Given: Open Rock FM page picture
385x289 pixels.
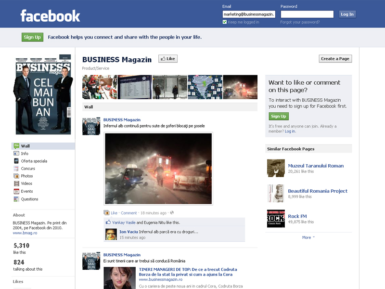Looking at the screenshot, I should (276, 219).
